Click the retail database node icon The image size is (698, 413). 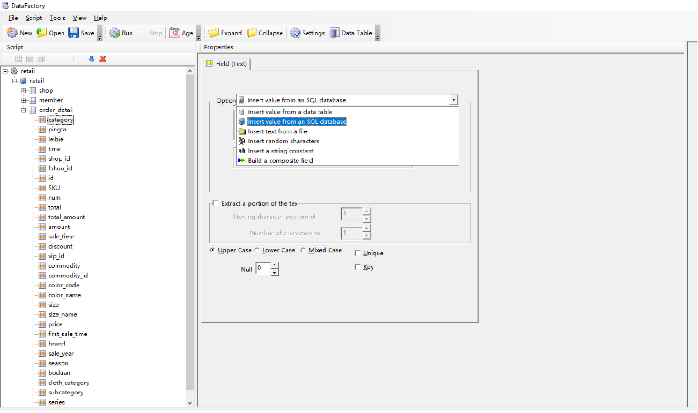23,81
